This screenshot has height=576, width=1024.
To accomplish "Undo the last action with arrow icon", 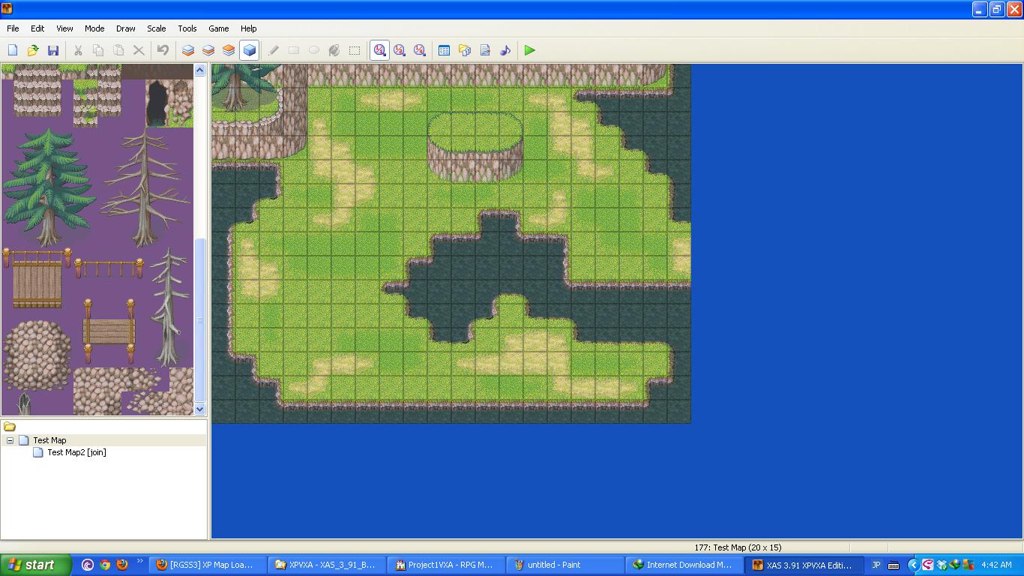I will [x=163, y=50].
